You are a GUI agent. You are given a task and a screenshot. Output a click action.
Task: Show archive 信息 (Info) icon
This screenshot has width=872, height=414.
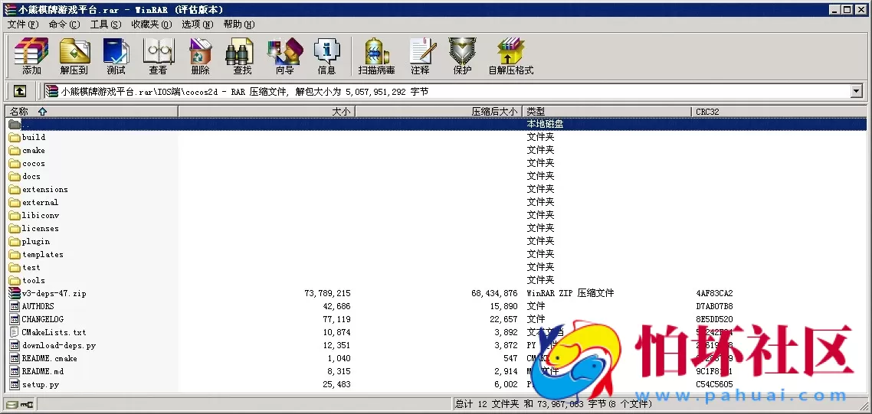(x=327, y=56)
